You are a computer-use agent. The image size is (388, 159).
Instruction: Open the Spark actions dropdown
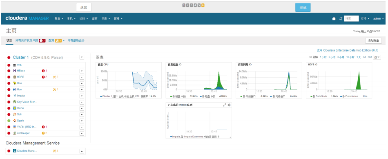[x=82, y=121]
